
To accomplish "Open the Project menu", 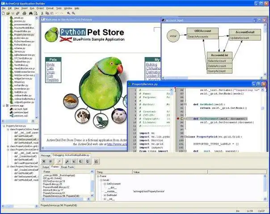I will (40, 8).
